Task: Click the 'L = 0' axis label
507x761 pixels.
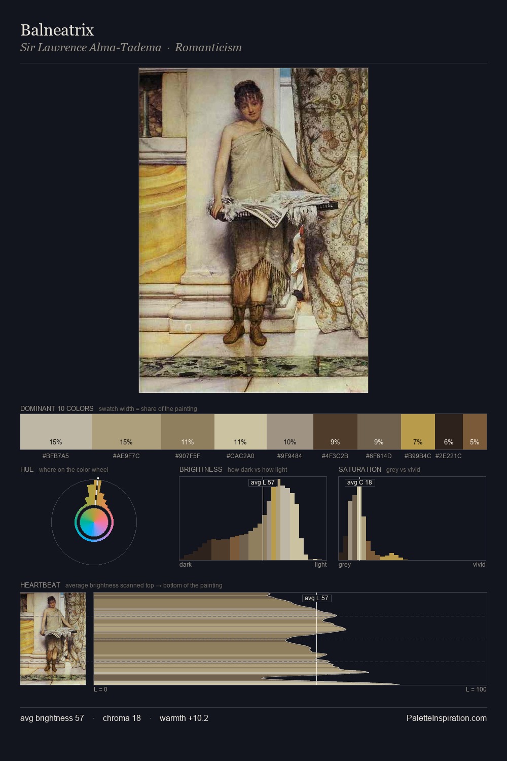Action: [100, 689]
